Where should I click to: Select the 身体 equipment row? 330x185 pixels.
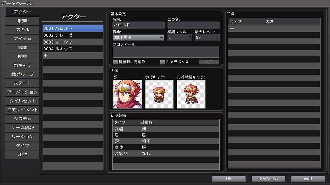click(x=166, y=147)
